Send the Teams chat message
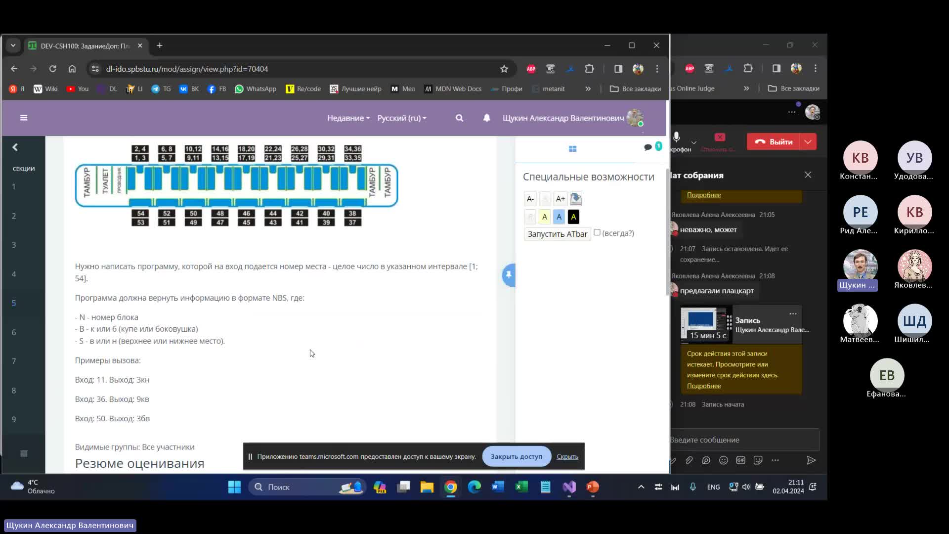 [811, 460]
